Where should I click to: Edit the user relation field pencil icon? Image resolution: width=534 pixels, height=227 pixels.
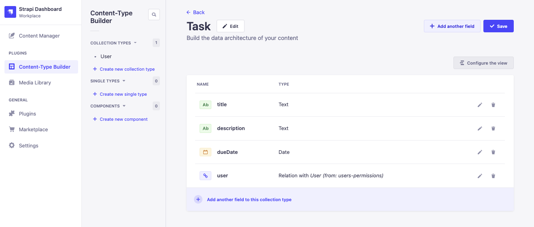[x=480, y=176]
